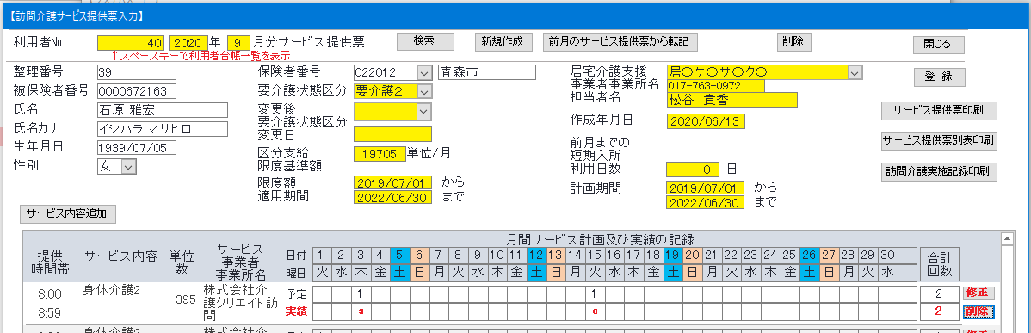
Task: Click the 利用者No. field showing 40
Action: pos(130,43)
